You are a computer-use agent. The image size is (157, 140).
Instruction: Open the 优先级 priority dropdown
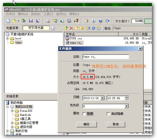(127, 106)
